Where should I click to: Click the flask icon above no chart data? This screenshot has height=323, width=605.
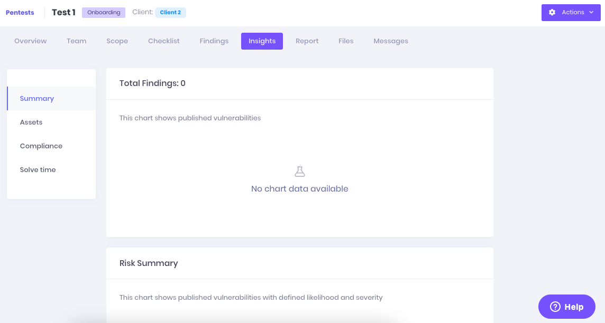pyautogui.click(x=300, y=171)
